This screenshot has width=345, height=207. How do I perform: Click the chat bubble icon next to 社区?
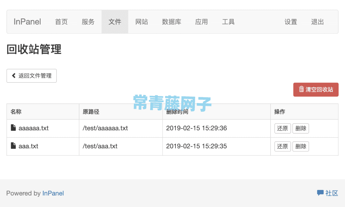[x=320, y=193]
